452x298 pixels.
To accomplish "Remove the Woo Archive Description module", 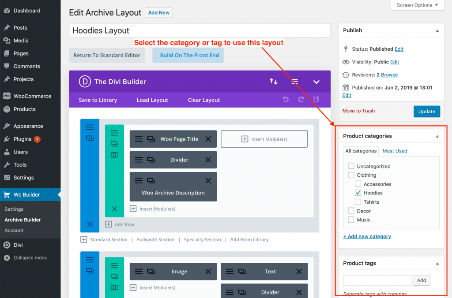I will 208,181.
